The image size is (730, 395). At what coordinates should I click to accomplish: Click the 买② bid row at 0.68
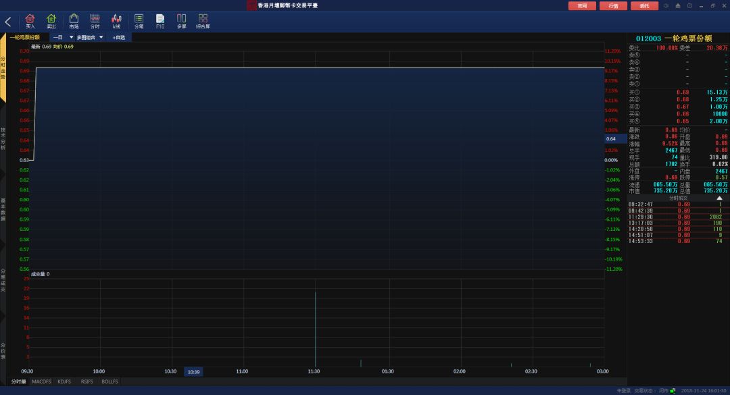[678, 99]
